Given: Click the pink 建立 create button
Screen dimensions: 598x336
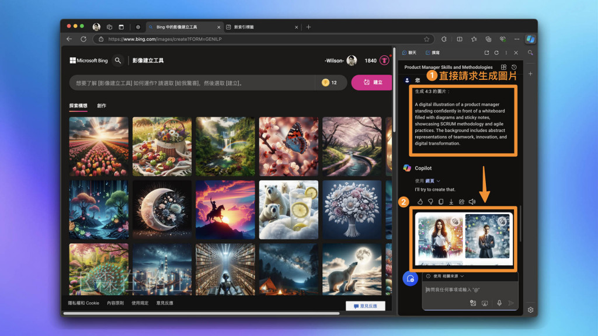Looking at the screenshot, I should pos(372,82).
